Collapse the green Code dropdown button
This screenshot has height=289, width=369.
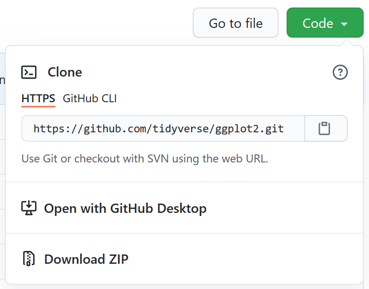point(325,23)
